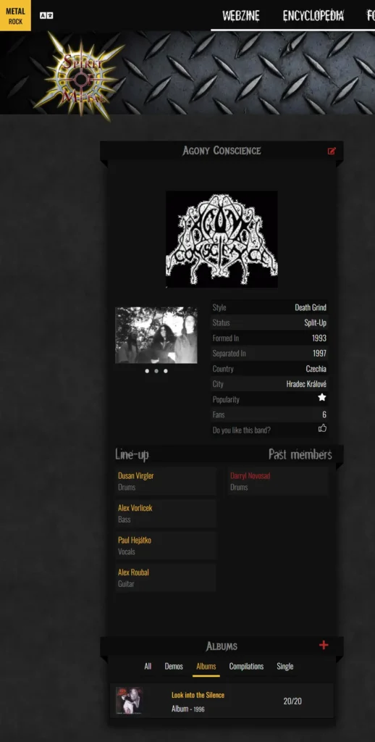Click the Past members heading

[x=300, y=455]
